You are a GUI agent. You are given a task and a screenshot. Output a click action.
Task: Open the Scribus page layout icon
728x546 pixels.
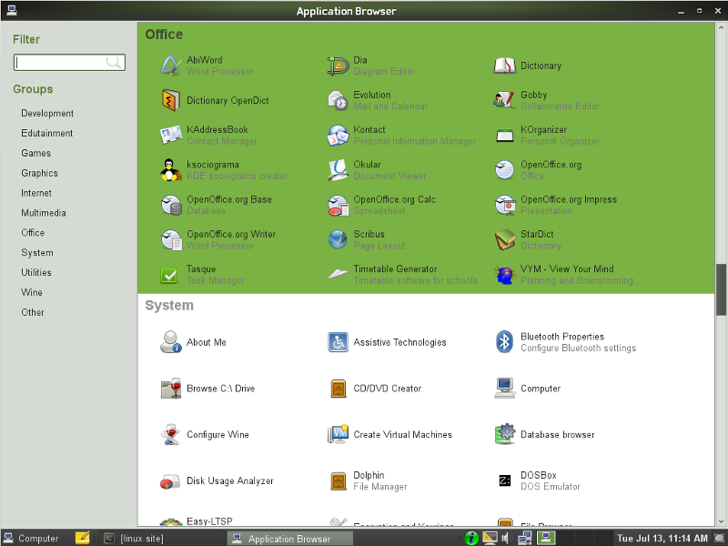pos(338,239)
